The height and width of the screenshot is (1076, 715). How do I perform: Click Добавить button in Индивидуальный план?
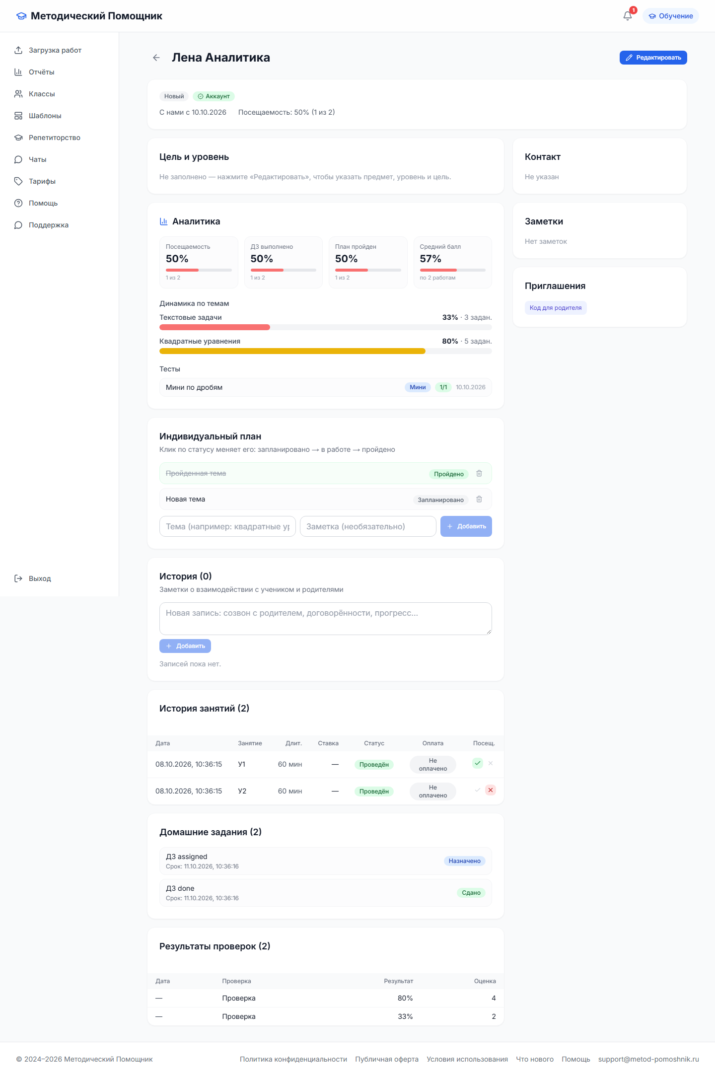466,526
